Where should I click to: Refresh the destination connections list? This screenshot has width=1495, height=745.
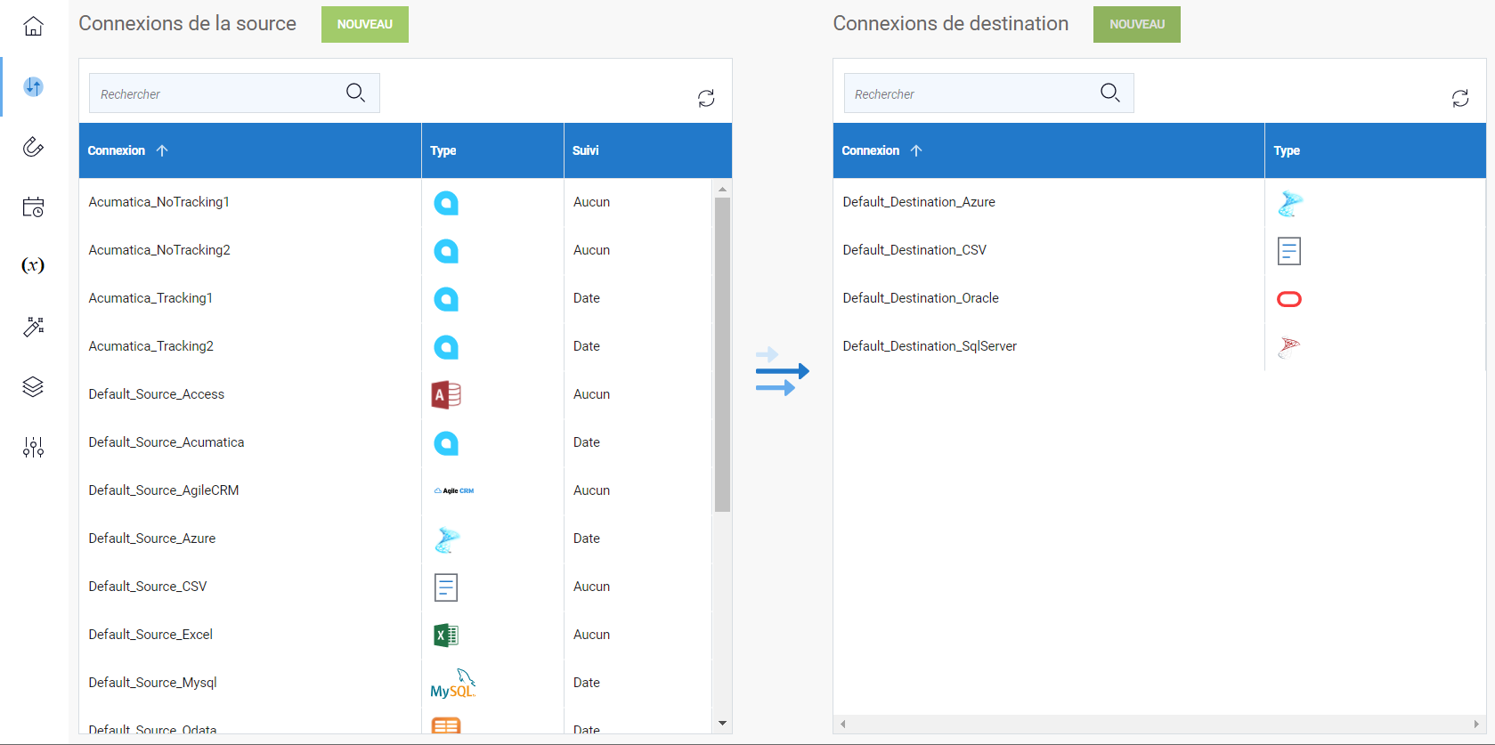(1460, 98)
